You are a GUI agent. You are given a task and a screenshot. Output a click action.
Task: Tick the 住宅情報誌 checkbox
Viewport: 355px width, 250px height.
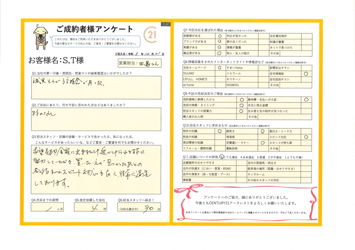(306, 74)
